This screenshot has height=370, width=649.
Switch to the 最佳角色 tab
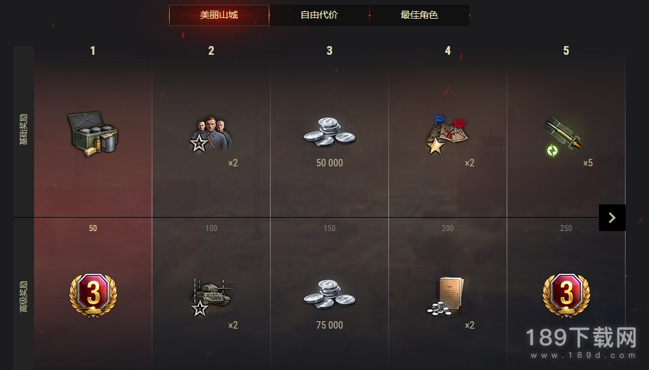[419, 15]
